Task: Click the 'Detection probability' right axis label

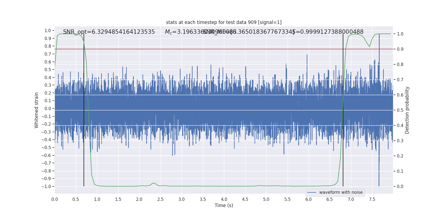Action: coord(407,110)
